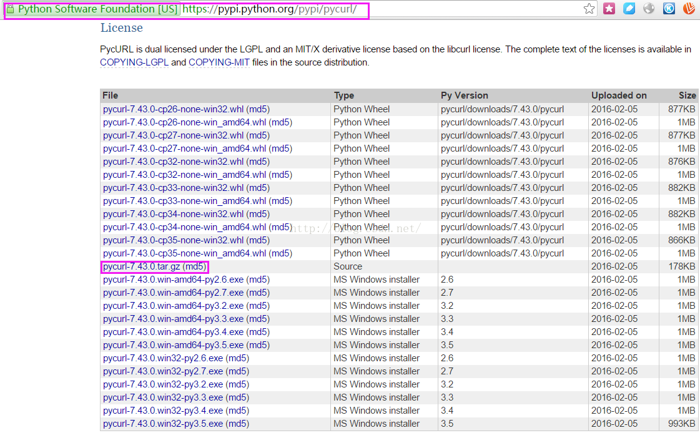Open md5 link for cp27-none-win_amd64.whl

point(280,148)
